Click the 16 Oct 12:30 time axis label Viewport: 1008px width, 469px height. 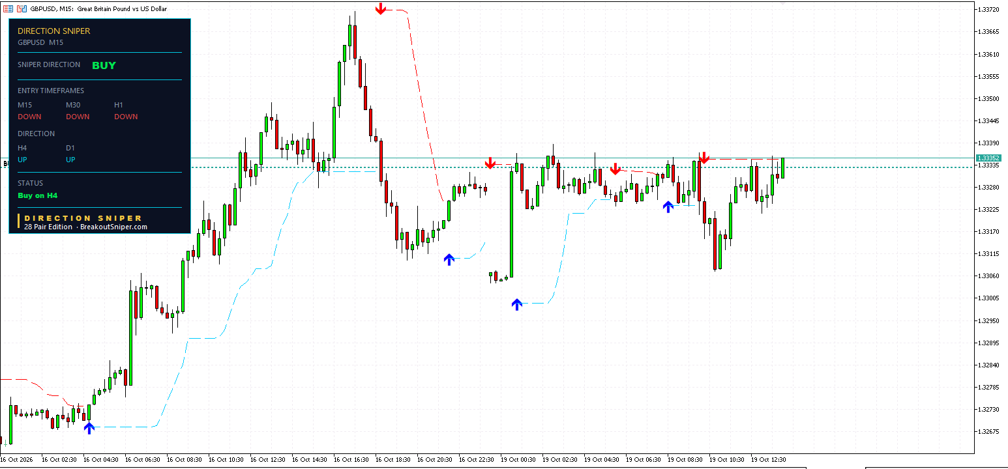(268, 459)
